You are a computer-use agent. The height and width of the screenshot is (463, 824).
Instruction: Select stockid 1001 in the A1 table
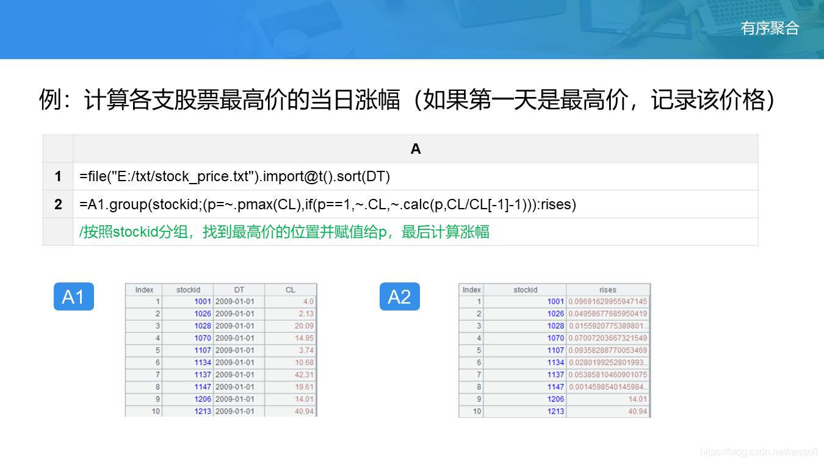coord(203,301)
